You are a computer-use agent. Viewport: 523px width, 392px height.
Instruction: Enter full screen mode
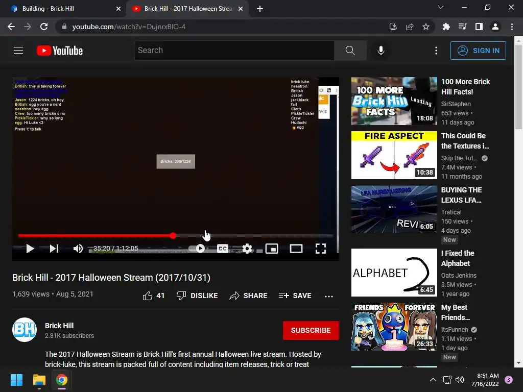click(x=321, y=249)
